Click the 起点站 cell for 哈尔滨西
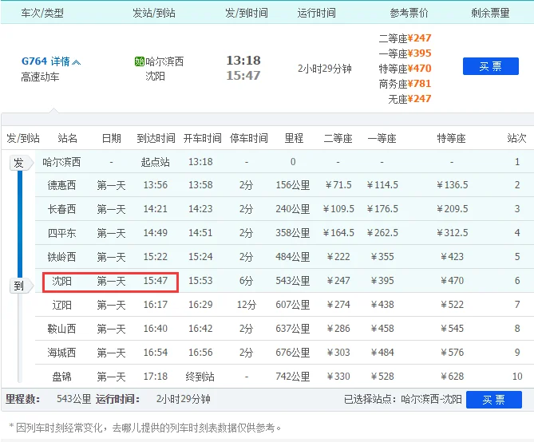The image size is (534, 442). (x=156, y=162)
